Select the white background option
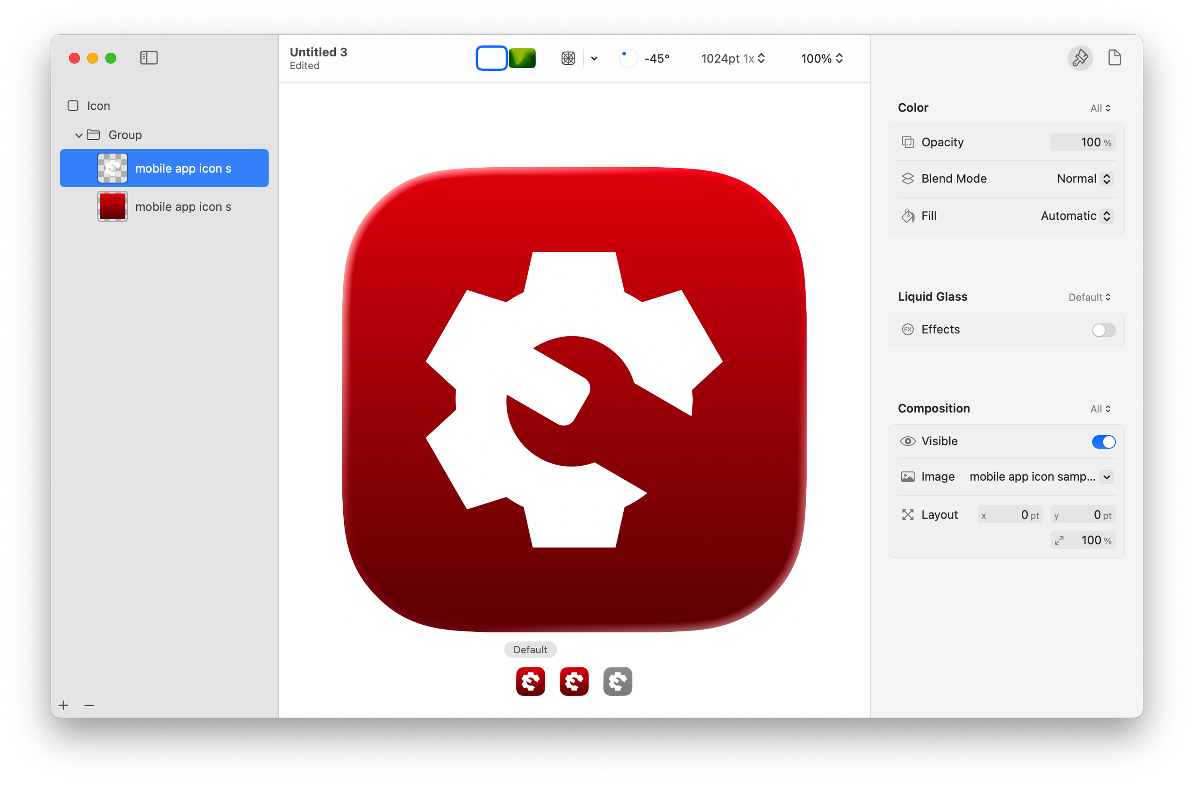 click(x=491, y=58)
